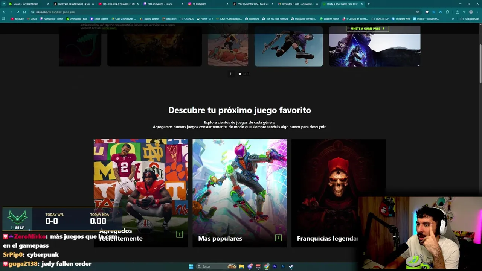Open the Chrome profile avatar
The width and height of the screenshot is (482, 271).
(x=471, y=12)
